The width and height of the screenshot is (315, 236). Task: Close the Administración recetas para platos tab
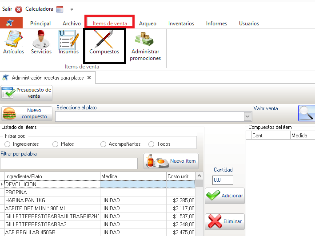coord(89,77)
